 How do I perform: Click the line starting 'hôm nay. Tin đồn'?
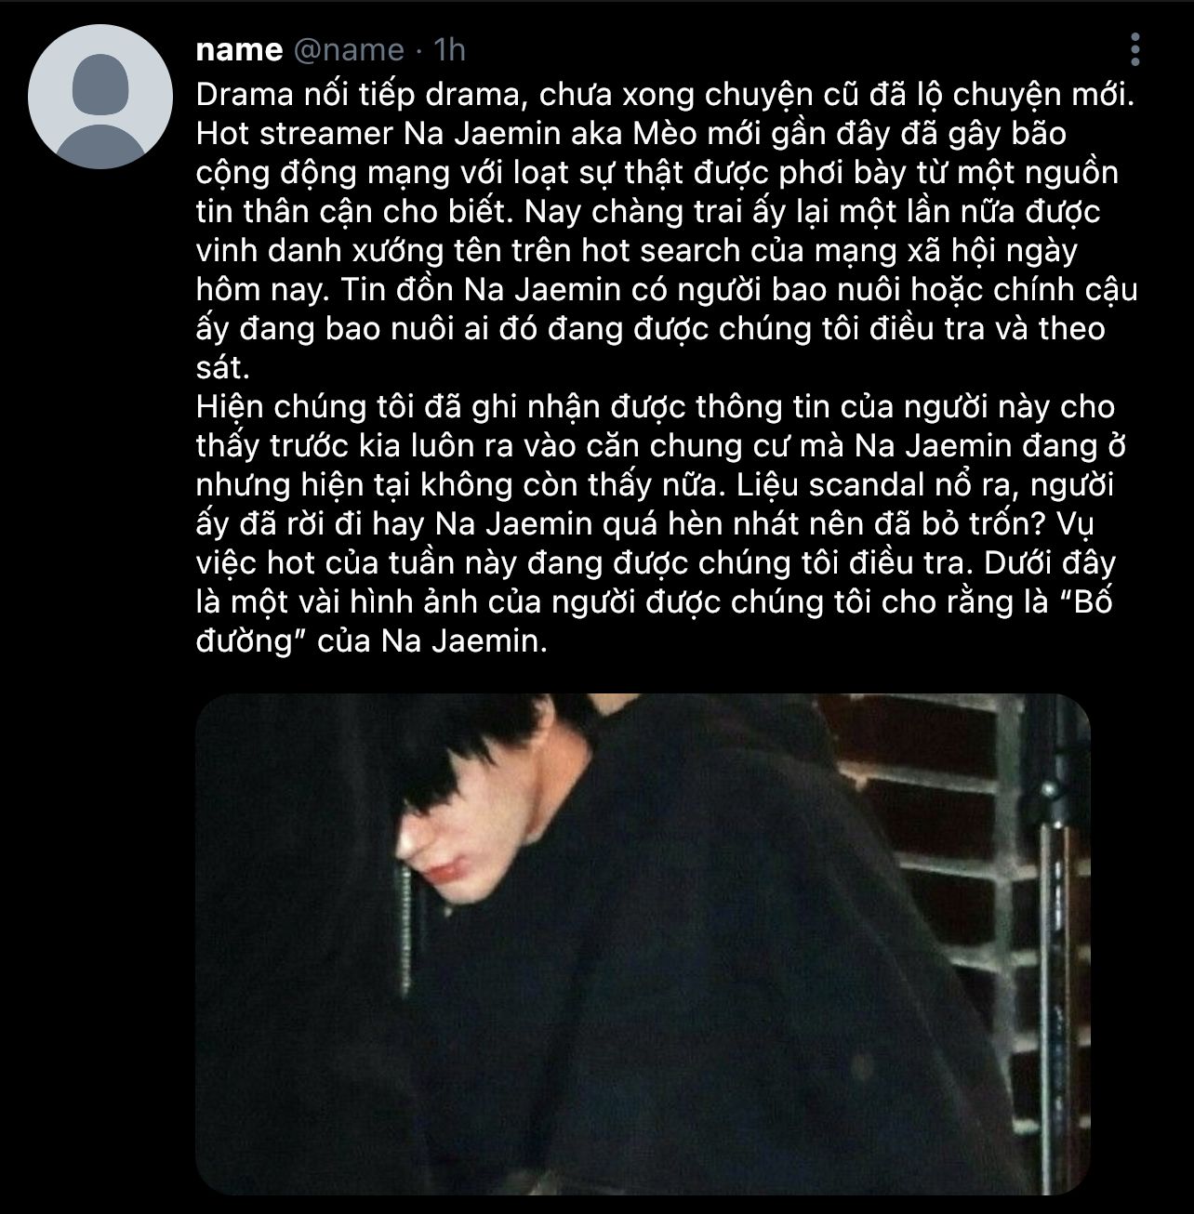667,290
